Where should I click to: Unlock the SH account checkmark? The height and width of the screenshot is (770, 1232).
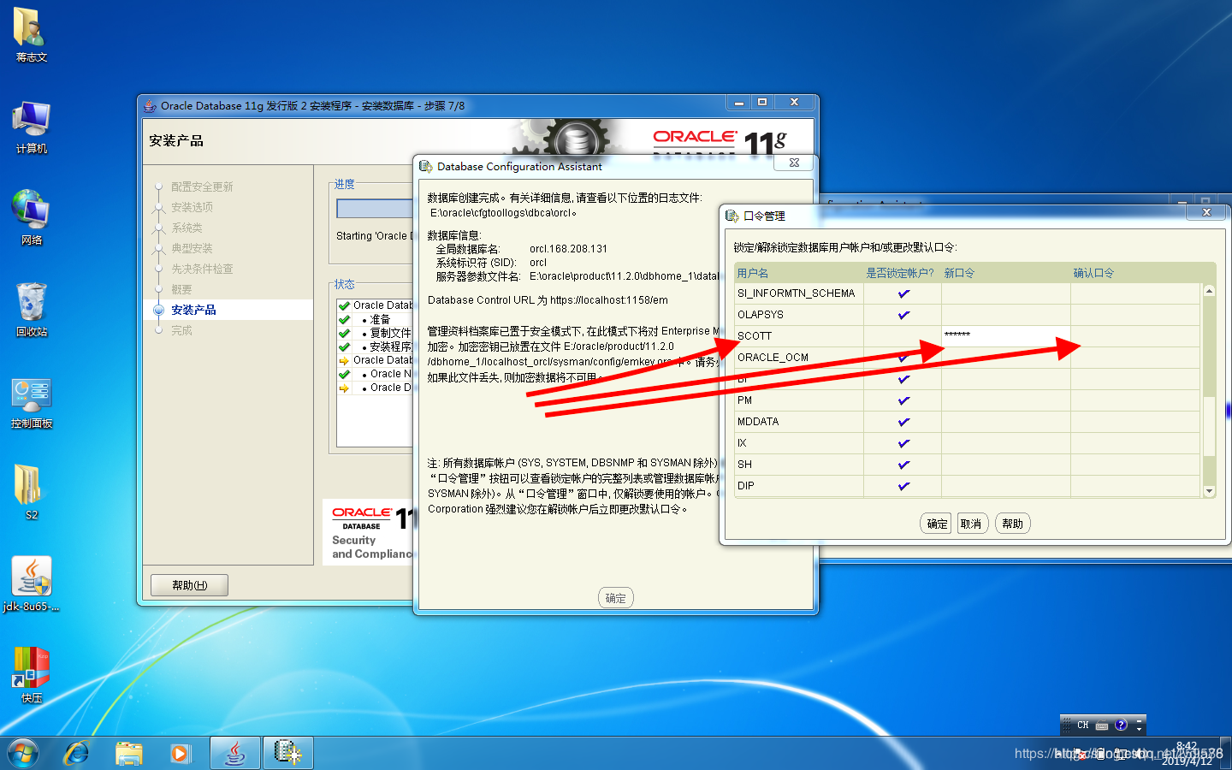click(903, 465)
